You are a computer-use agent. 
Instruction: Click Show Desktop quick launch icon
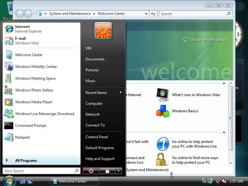(x=22, y=181)
